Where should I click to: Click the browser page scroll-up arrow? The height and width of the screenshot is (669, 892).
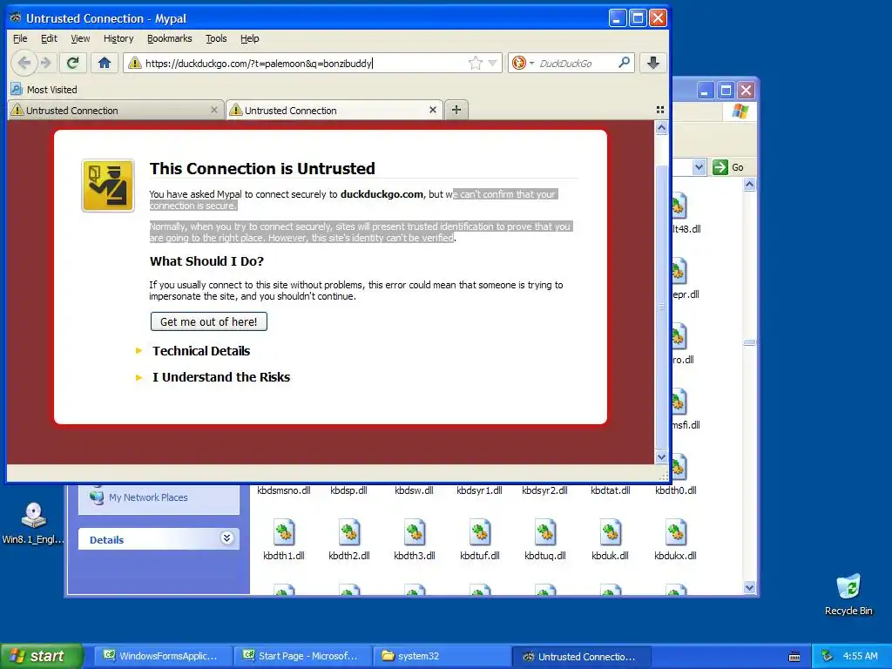click(x=661, y=128)
